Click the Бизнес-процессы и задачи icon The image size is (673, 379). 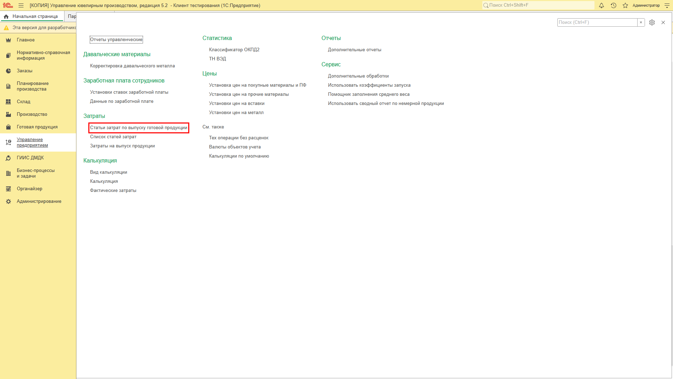pyautogui.click(x=8, y=173)
